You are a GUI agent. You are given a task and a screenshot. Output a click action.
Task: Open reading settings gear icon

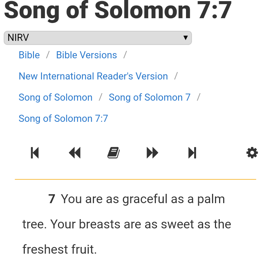[x=252, y=153]
